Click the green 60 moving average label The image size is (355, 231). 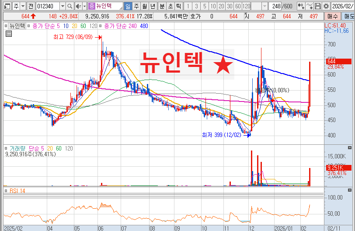84,26
